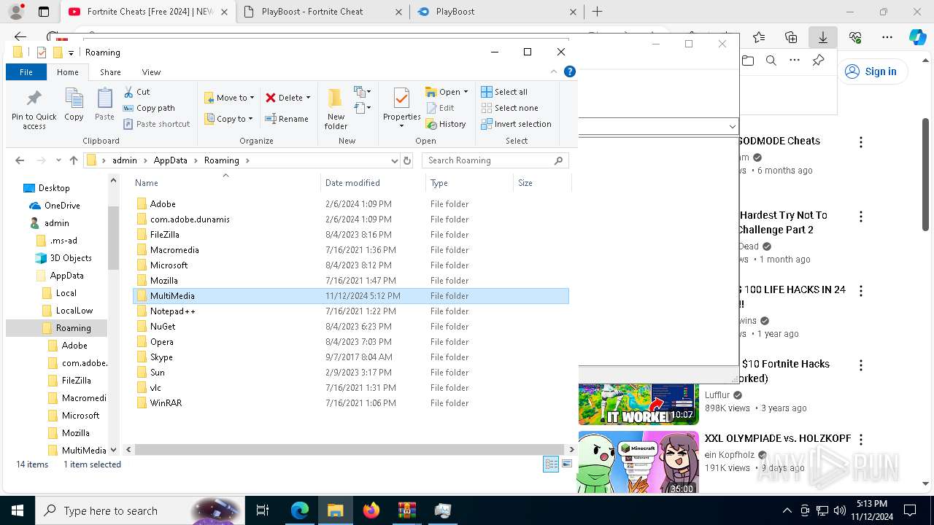
Task: Click History in Open group
Action: [x=446, y=124]
